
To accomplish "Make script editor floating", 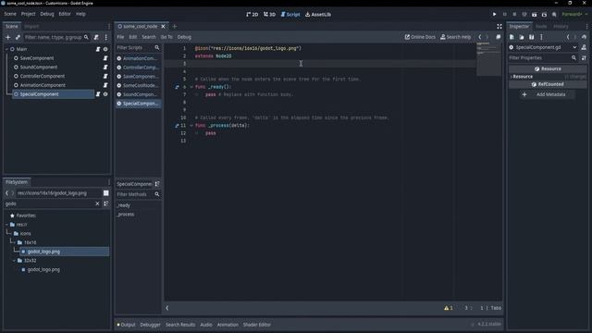I will (499, 37).
